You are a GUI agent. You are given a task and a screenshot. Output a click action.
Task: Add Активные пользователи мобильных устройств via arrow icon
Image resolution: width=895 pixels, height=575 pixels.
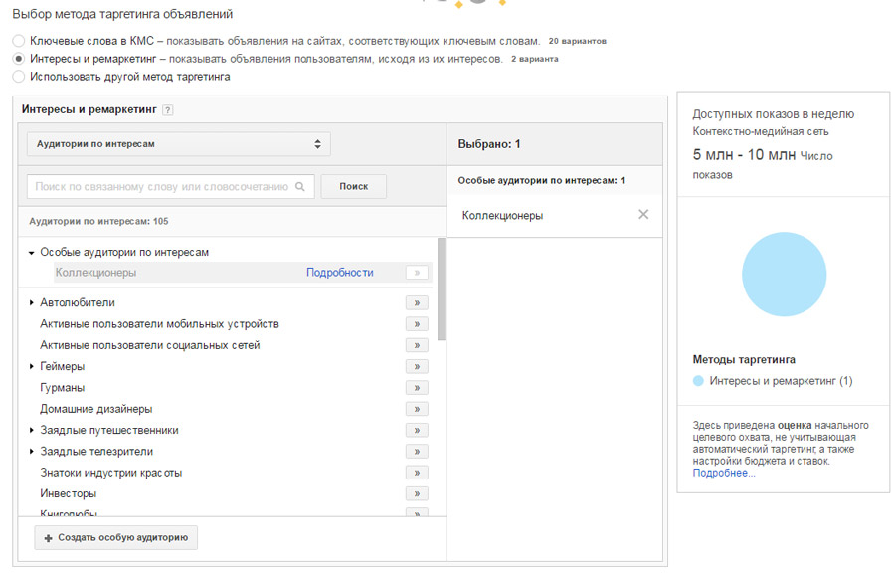point(418,323)
